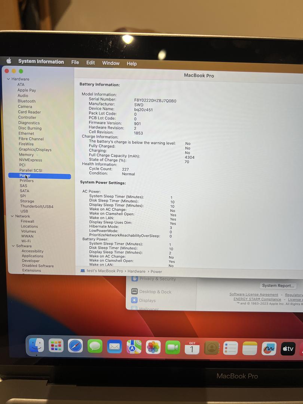303x404 pixels.
Task: Click the System Report button
Action: 278,285
